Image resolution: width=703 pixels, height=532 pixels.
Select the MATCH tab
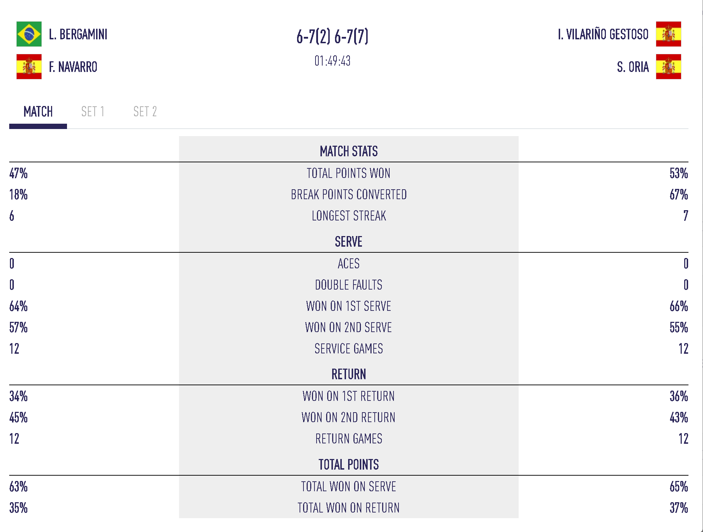point(38,112)
